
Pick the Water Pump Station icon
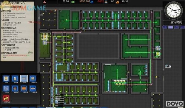(x=6, y=88)
